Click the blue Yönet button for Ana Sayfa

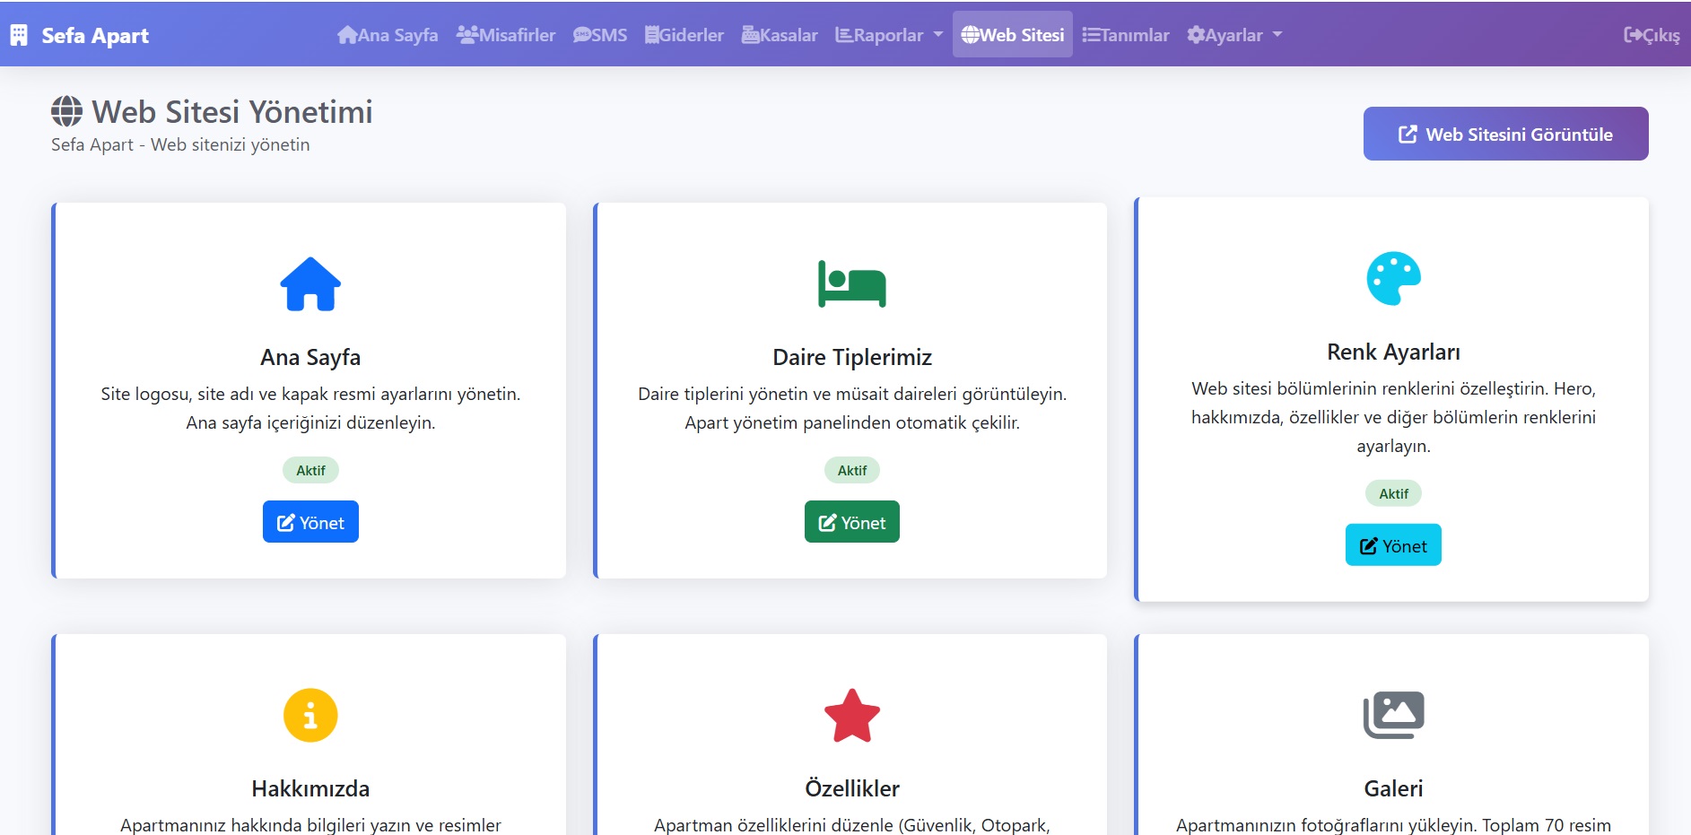[310, 522]
